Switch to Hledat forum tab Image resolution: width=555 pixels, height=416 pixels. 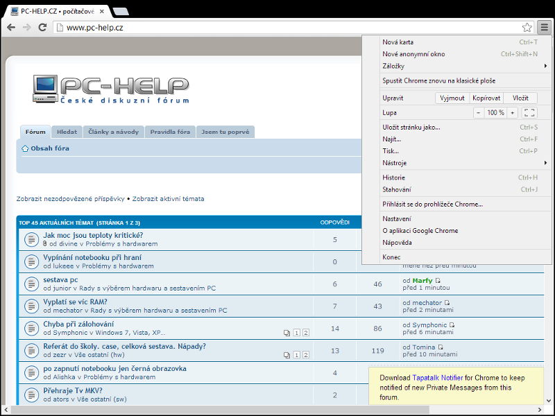[x=67, y=132]
